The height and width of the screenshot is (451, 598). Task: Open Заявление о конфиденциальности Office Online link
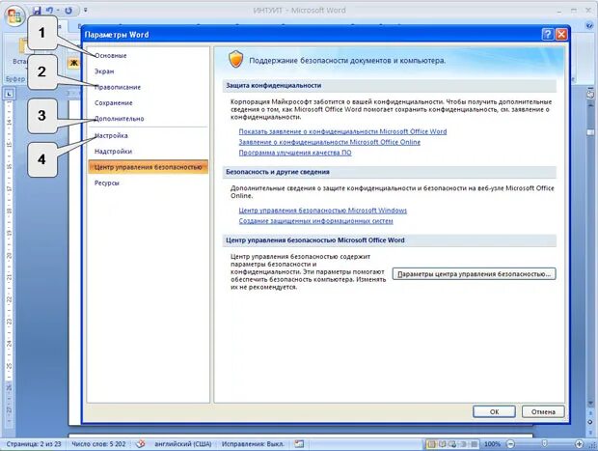330,142
